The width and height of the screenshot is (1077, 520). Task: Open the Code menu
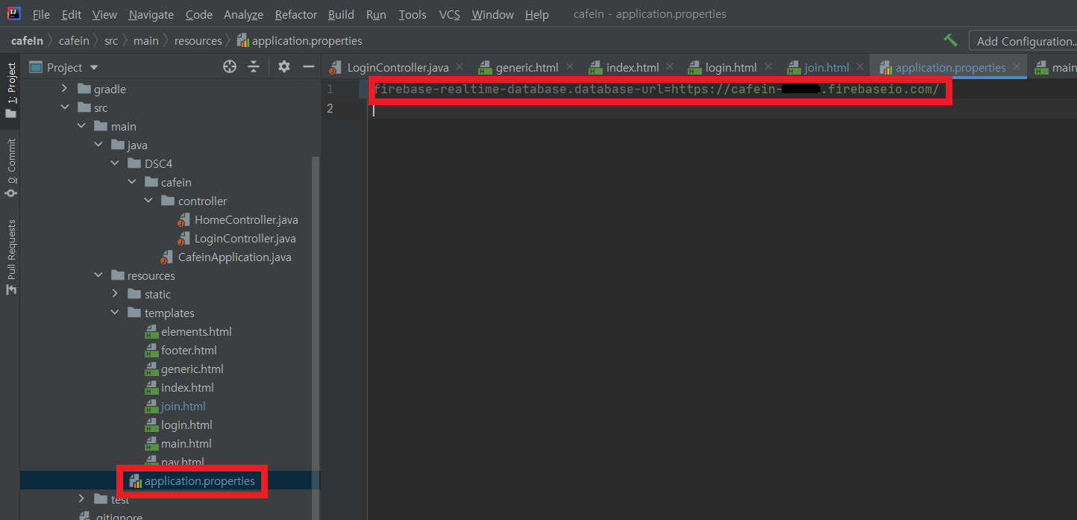[x=199, y=14]
